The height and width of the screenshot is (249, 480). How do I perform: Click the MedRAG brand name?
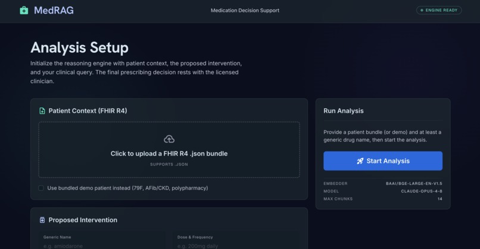coord(54,10)
